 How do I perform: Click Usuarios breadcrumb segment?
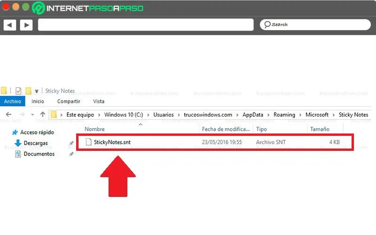163,115
